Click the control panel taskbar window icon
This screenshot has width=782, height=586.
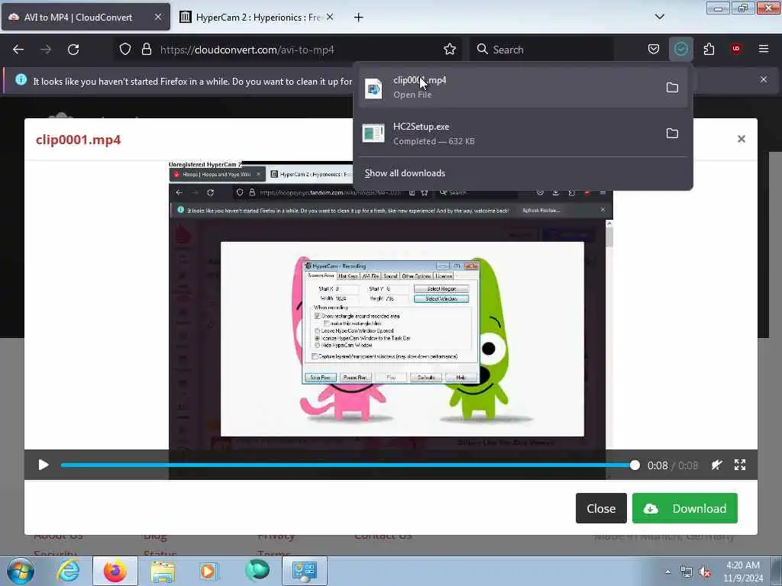point(304,571)
